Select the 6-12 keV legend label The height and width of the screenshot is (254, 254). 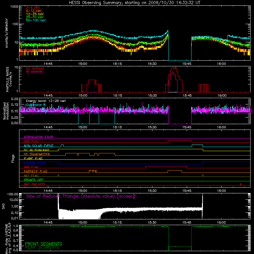coord(34,11)
